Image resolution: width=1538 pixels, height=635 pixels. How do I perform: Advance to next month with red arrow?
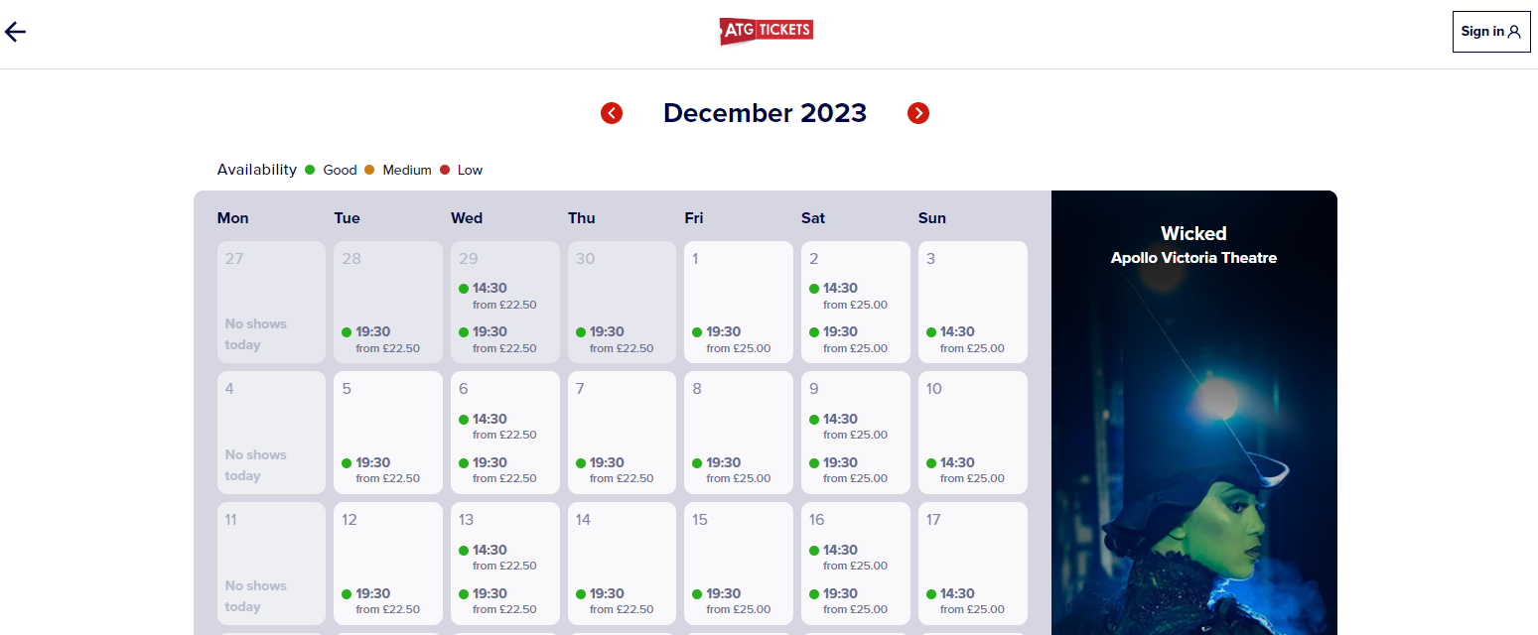pyautogui.click(x=918, y=113)
